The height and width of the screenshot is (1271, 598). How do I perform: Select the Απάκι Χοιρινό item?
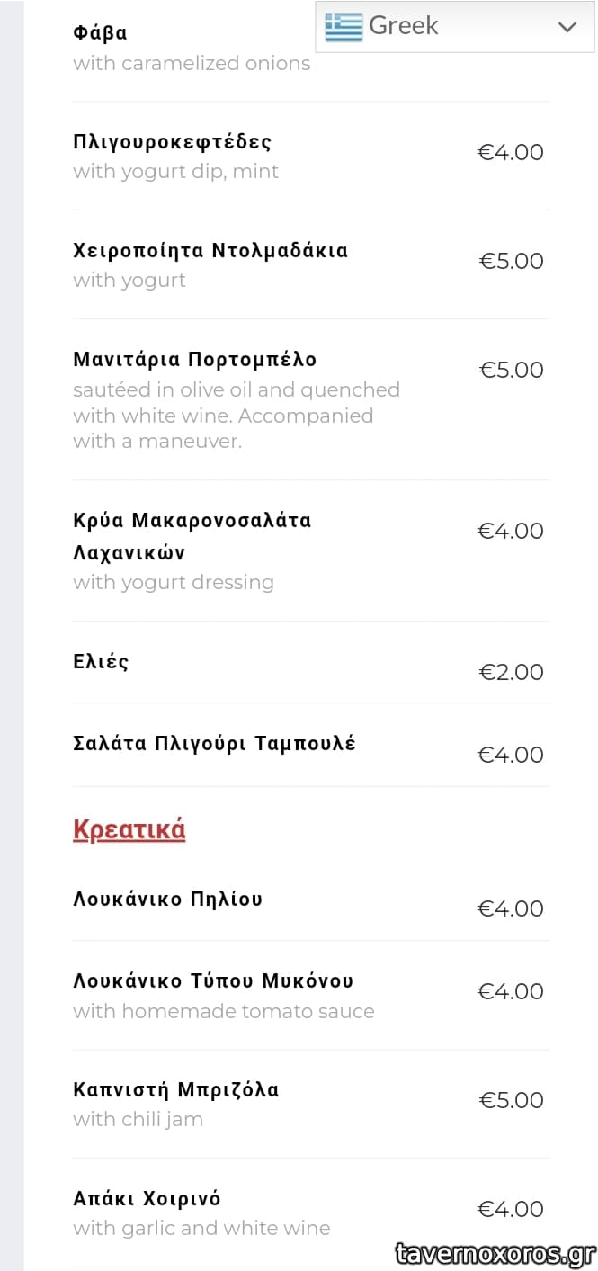[147, 1199]
